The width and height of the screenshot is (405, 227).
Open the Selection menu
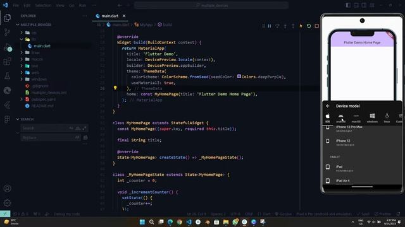click(43, 5)
